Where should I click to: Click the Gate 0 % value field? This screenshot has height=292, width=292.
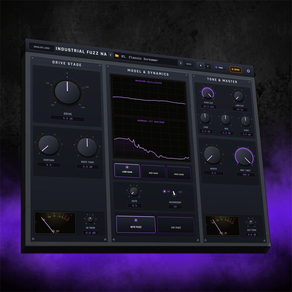[x=135, y=206]
